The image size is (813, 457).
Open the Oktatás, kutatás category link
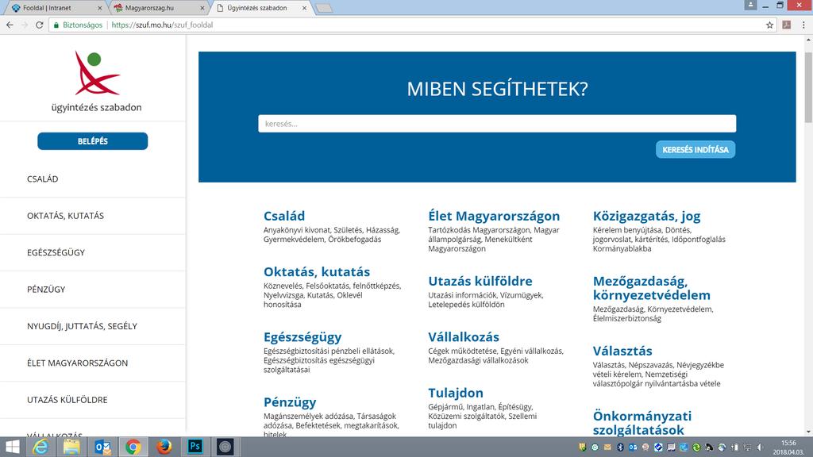pyautogui.click(x=317, y=272)
